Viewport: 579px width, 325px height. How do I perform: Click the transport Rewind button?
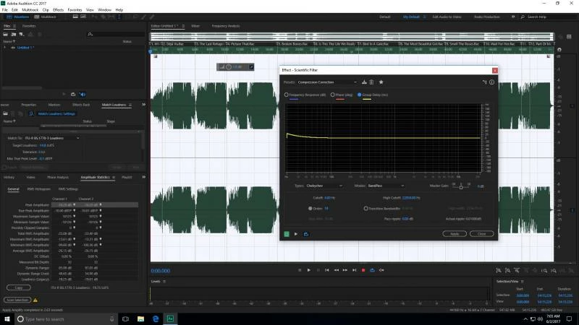[336, 270]
